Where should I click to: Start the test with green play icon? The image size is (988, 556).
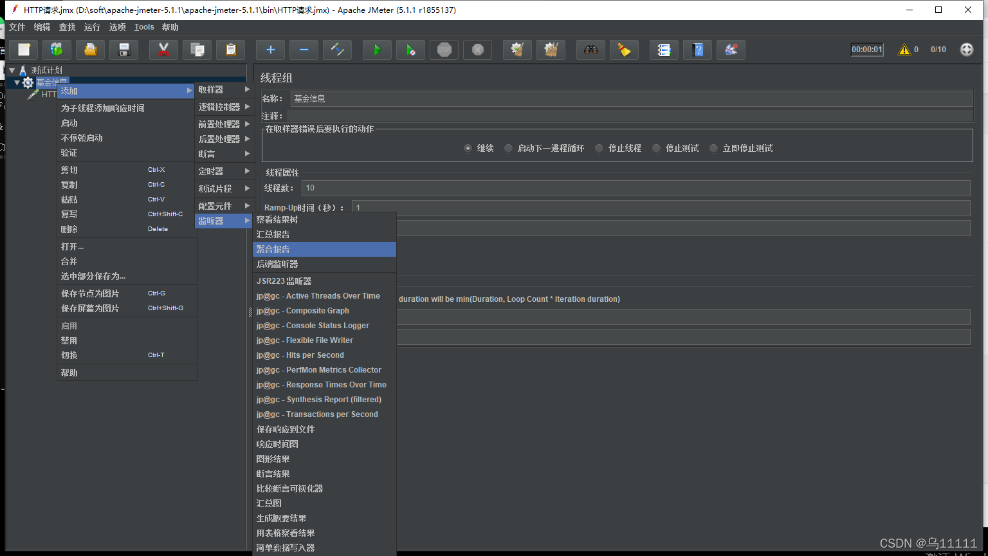[378, 50]
